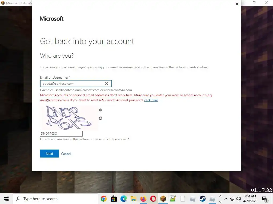Refresh the captcha image
Viewport: 273px width, 204px height.
tap(101, 118)
